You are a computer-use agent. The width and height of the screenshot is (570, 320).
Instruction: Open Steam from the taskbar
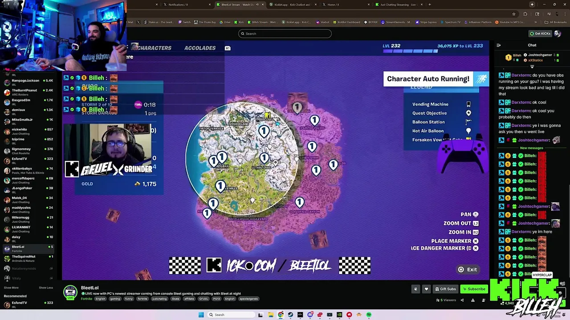pos(290,315)
